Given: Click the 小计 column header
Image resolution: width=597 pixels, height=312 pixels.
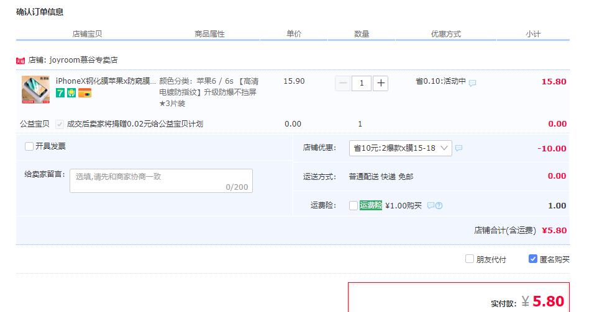Looking at the screenshot, I should (x=533, y=34).
